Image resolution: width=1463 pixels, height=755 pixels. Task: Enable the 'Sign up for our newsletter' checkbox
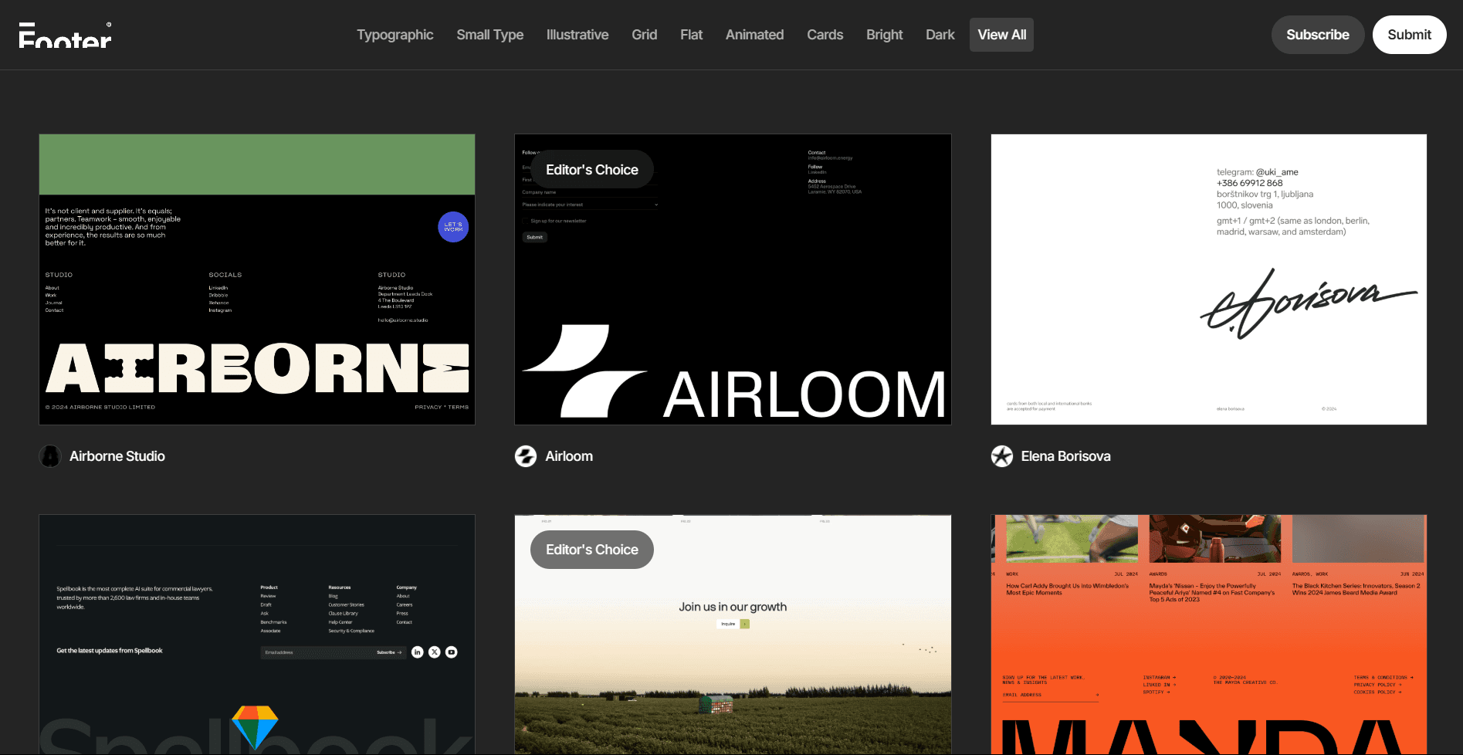click(x=526, y=221)
